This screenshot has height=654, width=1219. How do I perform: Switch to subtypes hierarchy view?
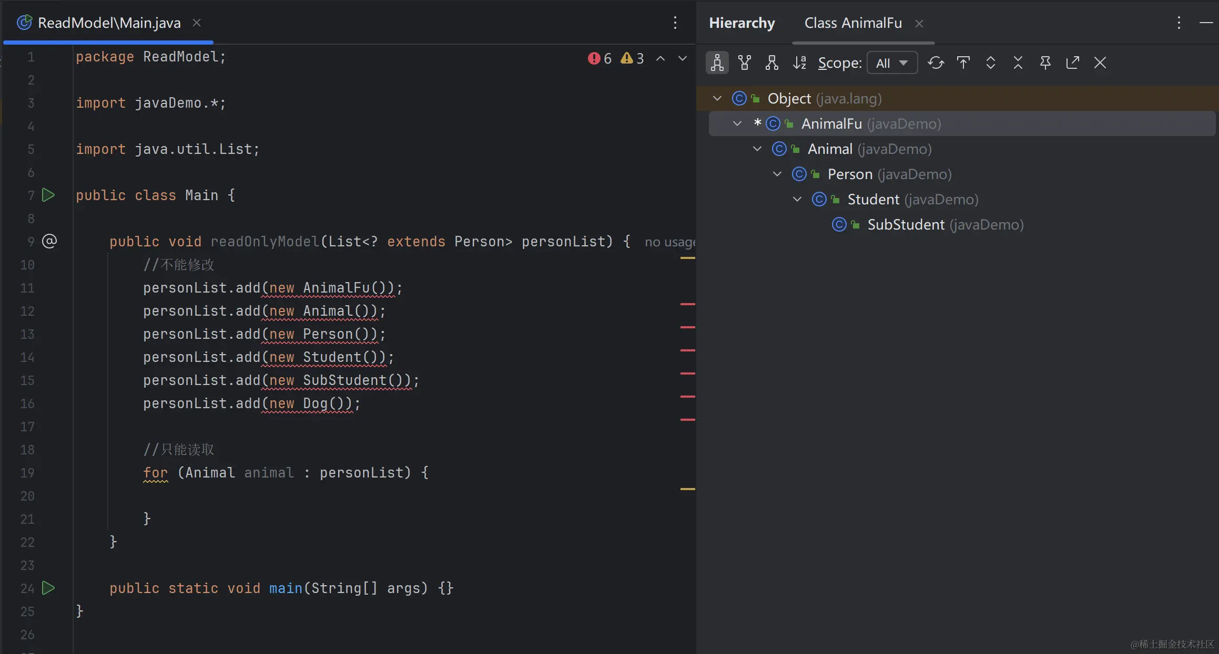(x=771, y=63)
